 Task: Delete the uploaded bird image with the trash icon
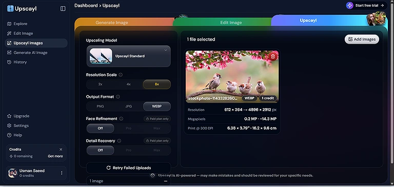point(273,56)
